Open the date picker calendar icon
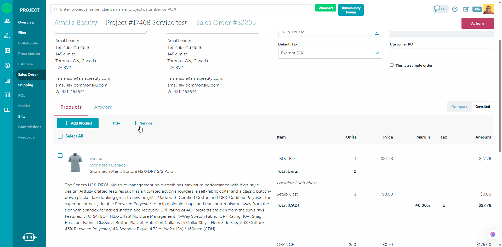The width and height of the screenshot is (502, 247). tap(377, 33)
